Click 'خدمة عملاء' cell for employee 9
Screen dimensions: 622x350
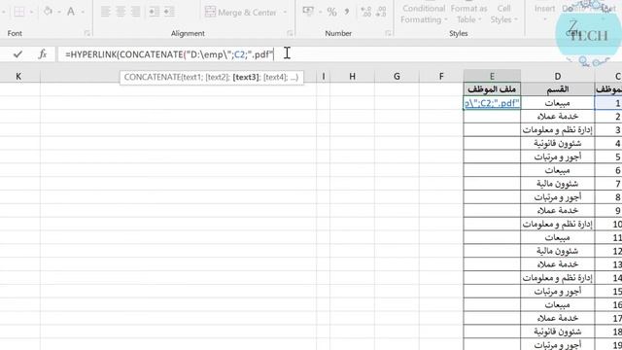click(x=557, y=211)
